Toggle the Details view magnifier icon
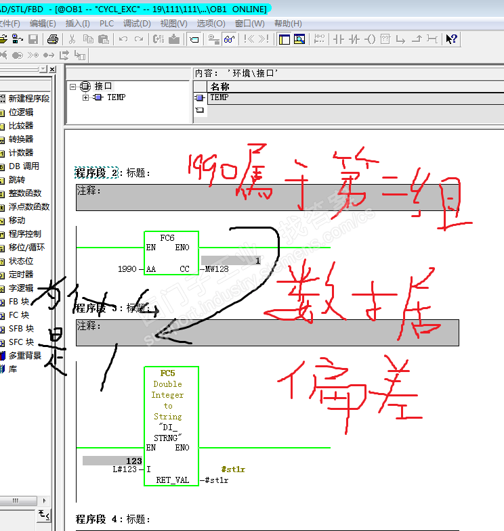The height and width of the screenshot is (531, 504). (x=299, y=39)
